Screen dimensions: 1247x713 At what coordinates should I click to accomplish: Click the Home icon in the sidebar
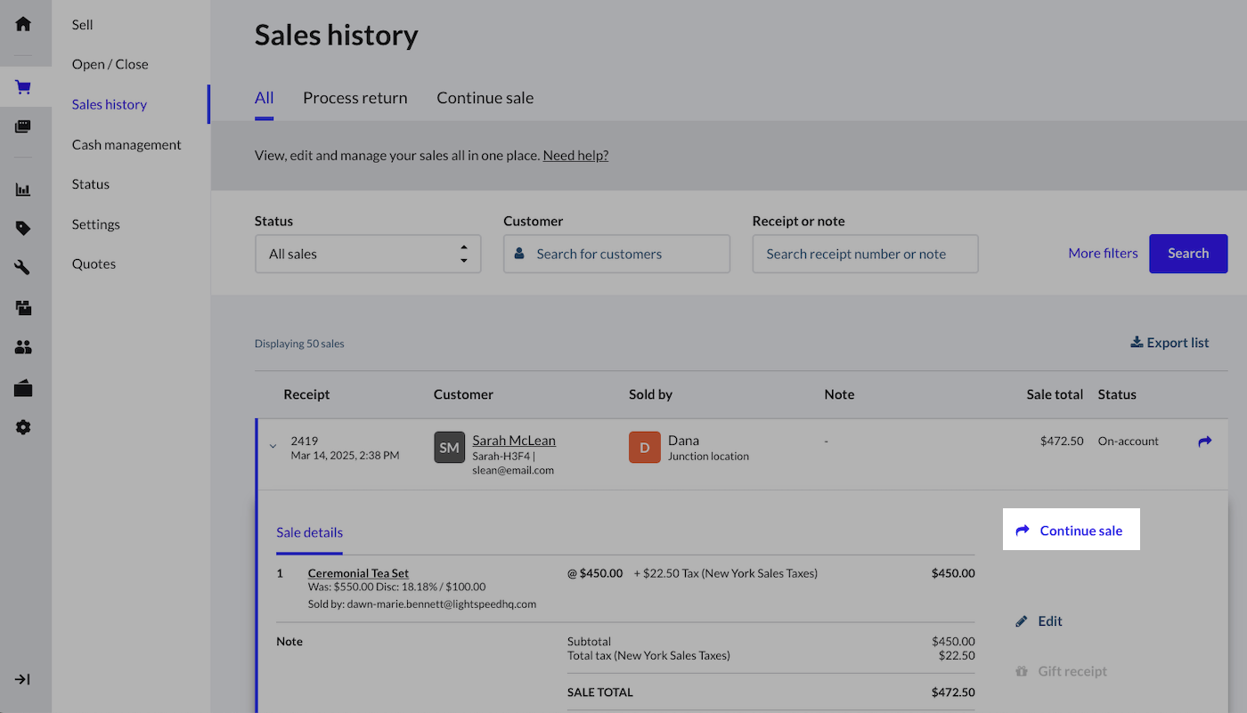(23, 24)
